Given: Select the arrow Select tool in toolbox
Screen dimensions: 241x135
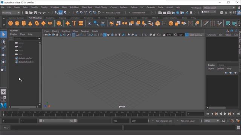Looking at the screenshot, I should coord(3,34).
